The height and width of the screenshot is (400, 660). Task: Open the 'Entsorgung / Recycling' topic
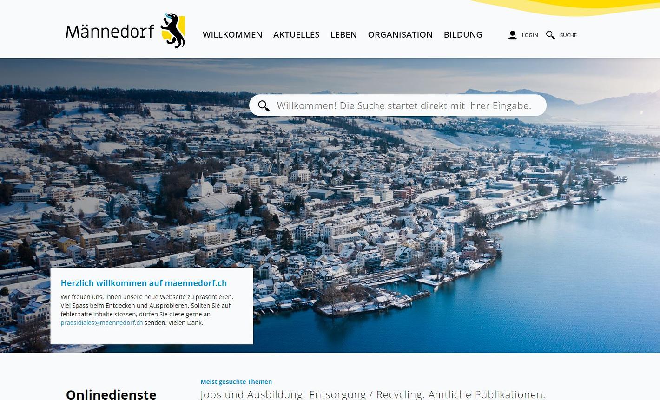tap(366, 394)
